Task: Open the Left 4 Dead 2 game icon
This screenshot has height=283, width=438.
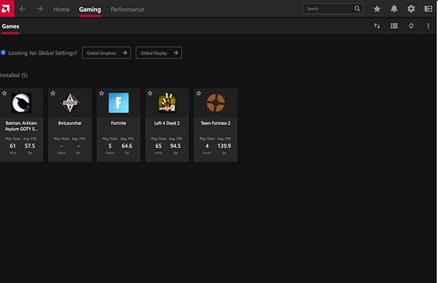Action: coord(167,103)
